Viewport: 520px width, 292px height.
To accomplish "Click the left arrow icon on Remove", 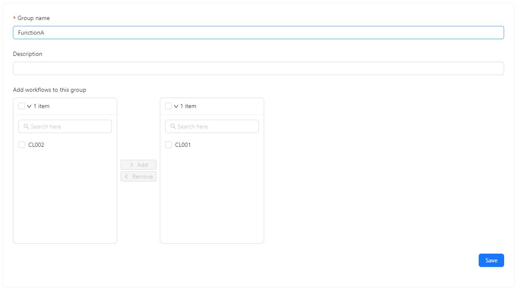I will [126, 176].
